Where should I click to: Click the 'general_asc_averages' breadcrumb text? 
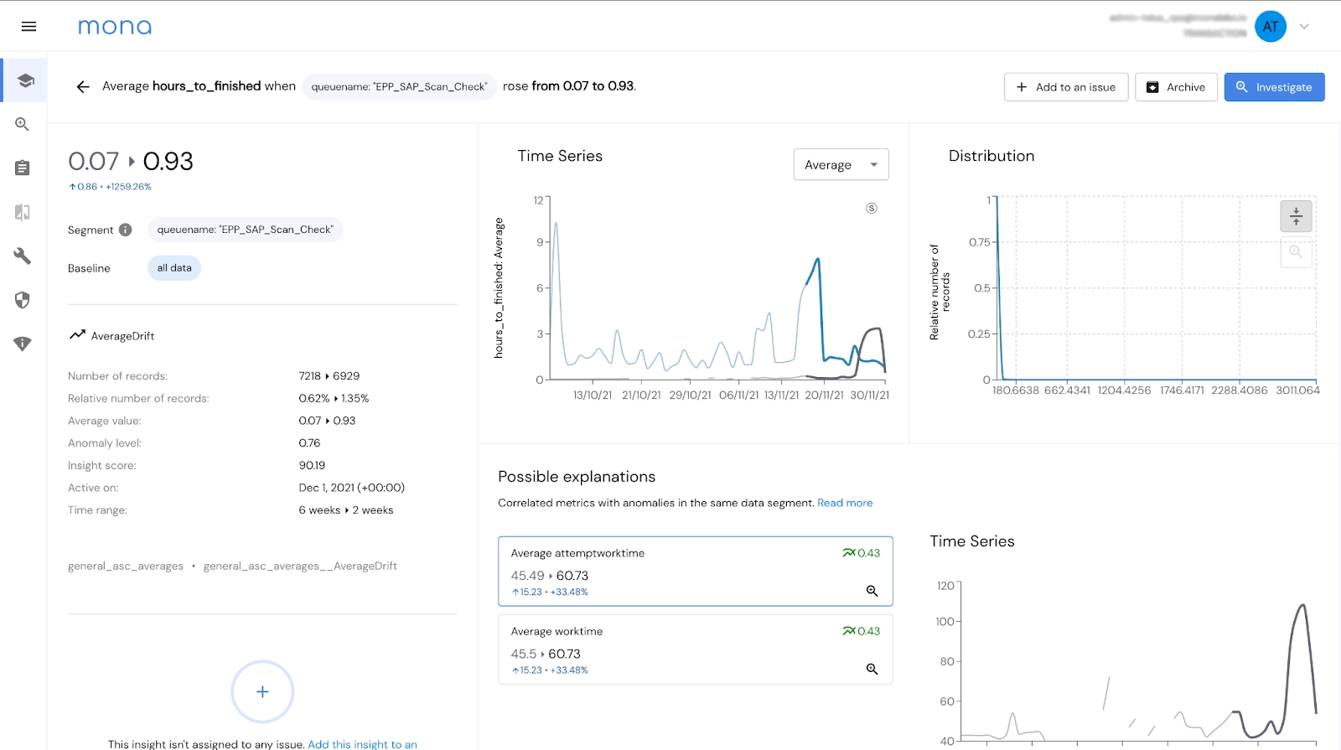point(126,566)
